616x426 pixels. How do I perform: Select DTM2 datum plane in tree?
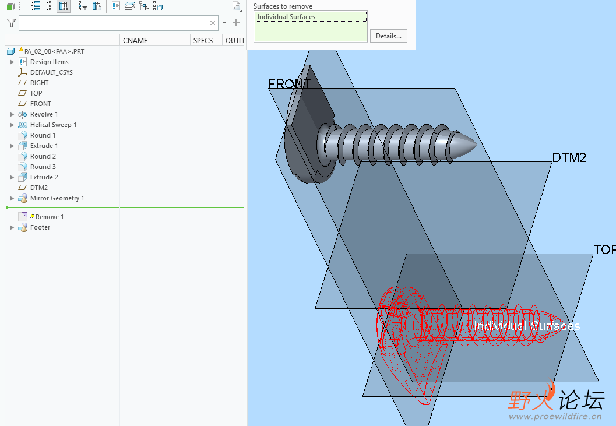[x=39, y=188]
